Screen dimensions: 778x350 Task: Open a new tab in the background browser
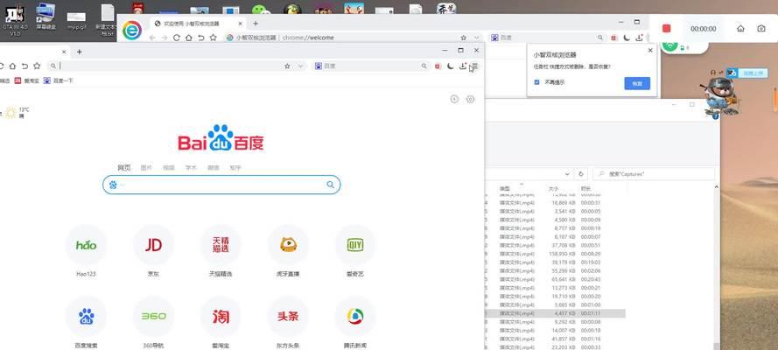pos(256,24)
